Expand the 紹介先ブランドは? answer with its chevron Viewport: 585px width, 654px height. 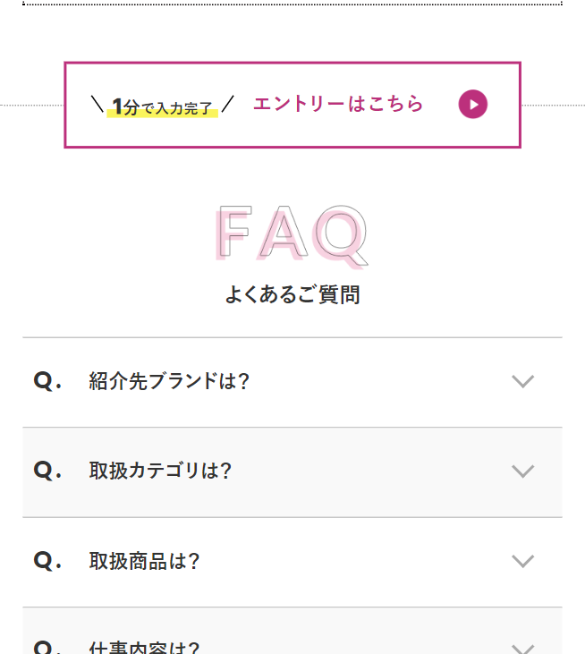(x=522, y=382)
